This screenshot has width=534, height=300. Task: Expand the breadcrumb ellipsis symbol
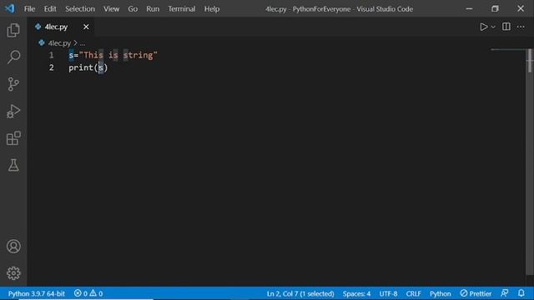[x=83, y=43]
